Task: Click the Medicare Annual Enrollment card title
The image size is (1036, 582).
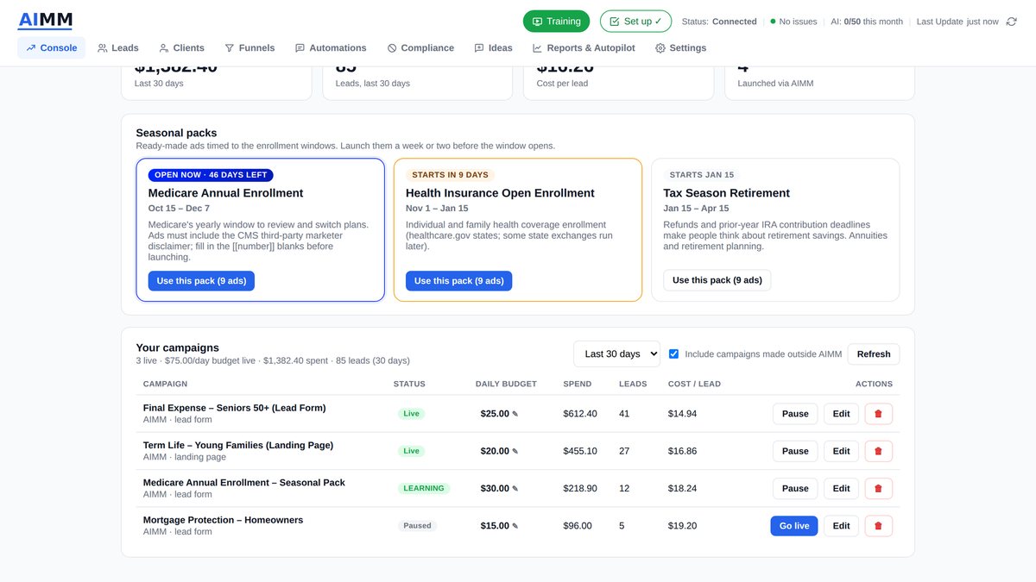Action: click(x=226, y=193)
